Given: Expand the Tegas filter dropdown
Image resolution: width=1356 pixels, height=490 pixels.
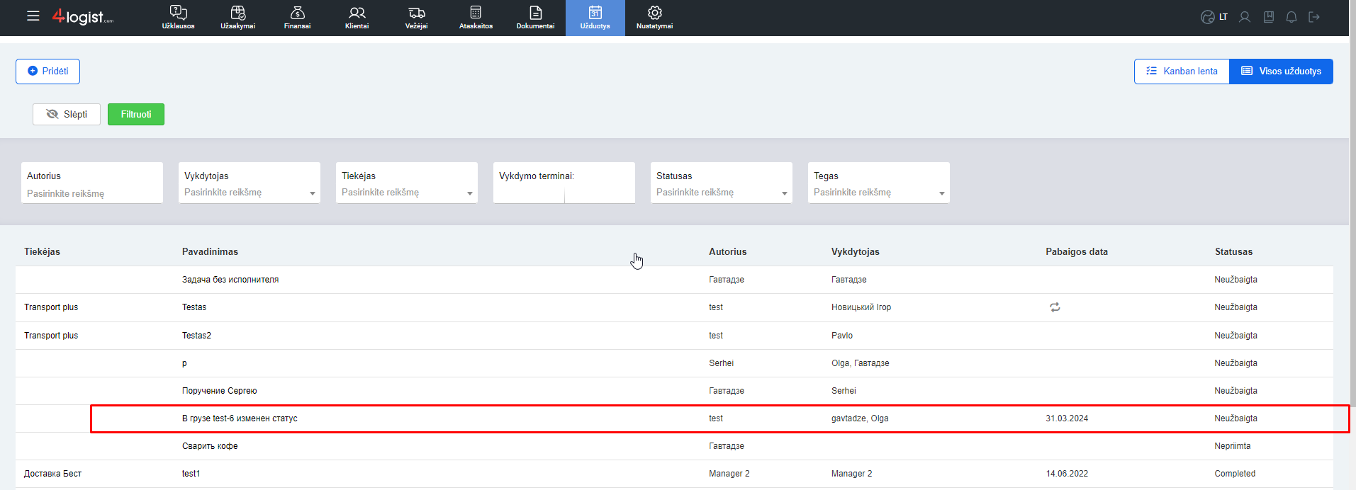Looking at the screenshot, I should pos(879,183).
